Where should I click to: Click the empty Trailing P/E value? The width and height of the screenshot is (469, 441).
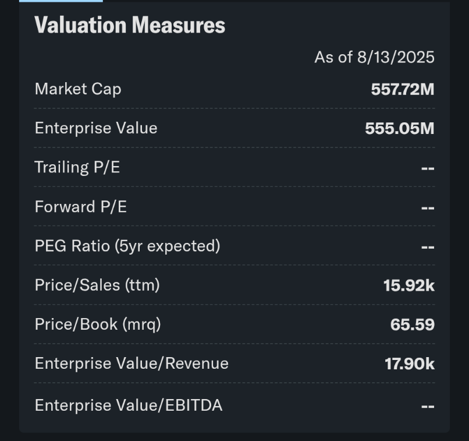click(428, 168)
